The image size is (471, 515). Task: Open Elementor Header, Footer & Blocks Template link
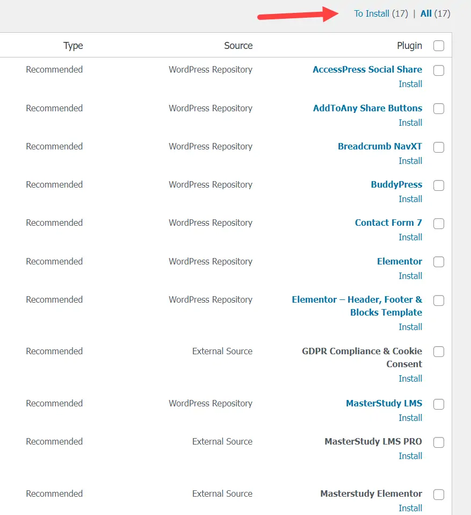(357, 306)
